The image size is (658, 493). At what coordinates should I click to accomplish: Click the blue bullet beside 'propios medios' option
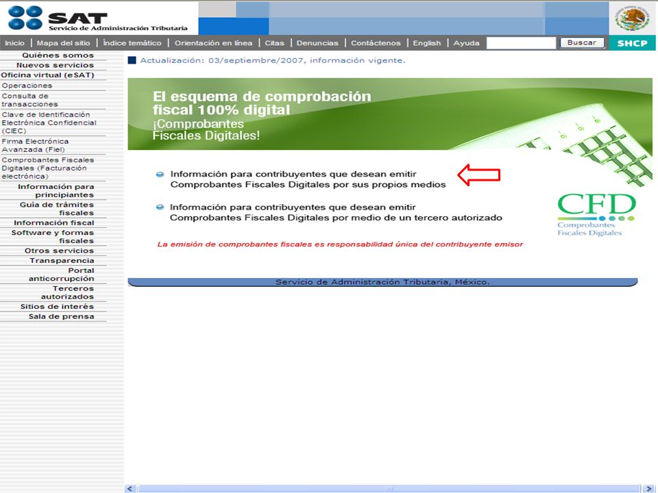coord(160,175)
